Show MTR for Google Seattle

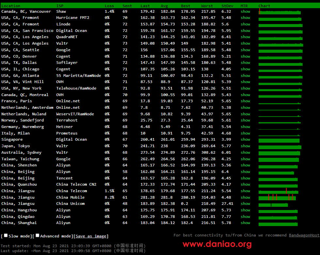point(245,50)
